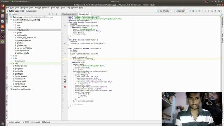Screen dimensions: 224x126
Task: Select settings.gradle in the project tree
Action: (23, 53)
